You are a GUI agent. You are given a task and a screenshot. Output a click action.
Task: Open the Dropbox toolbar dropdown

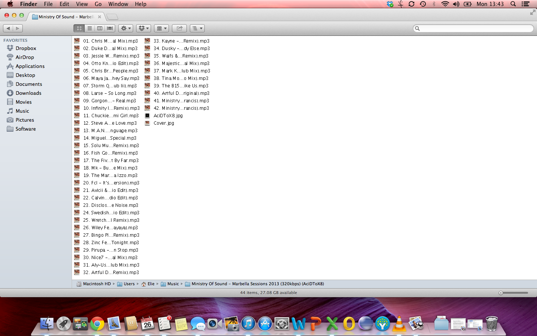click(x=144, y=28)
